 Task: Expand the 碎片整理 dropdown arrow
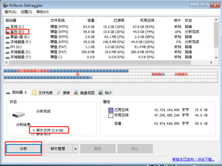[x=75, y=149]
